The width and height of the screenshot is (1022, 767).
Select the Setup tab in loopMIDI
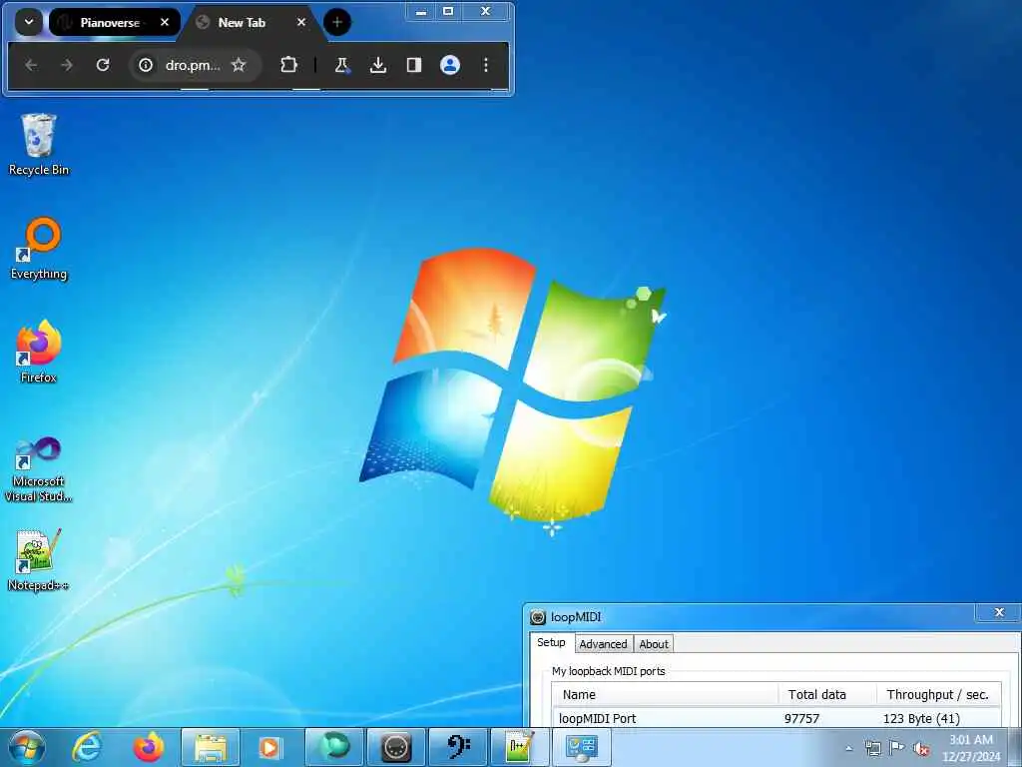pos(551,642)
